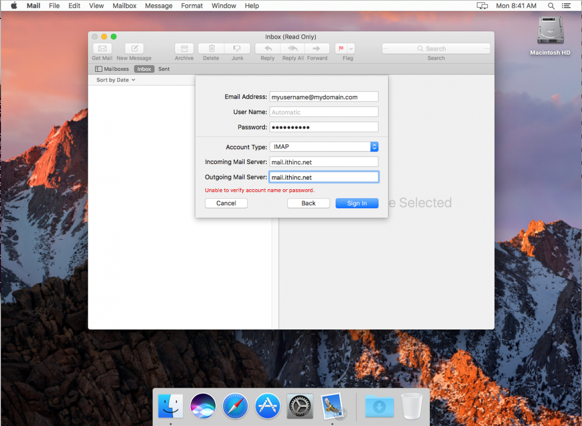Image resolution: width=582 pixels, height=426 pixels.
Task: Open the Sort by Date dropdown
Action: (116, 80)
